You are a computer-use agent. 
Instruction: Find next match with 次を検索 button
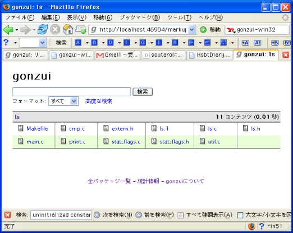(x=113, y=215)
